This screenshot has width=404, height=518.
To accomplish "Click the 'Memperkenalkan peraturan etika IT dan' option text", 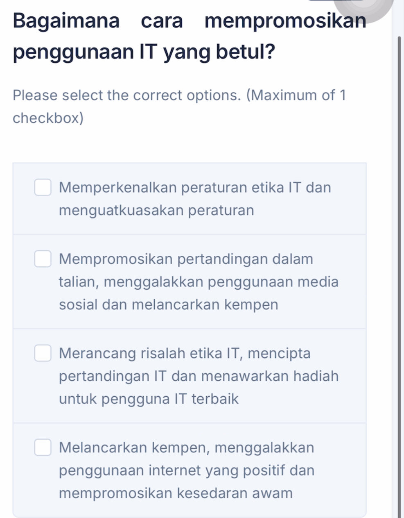I will click(x=195, y=188).
